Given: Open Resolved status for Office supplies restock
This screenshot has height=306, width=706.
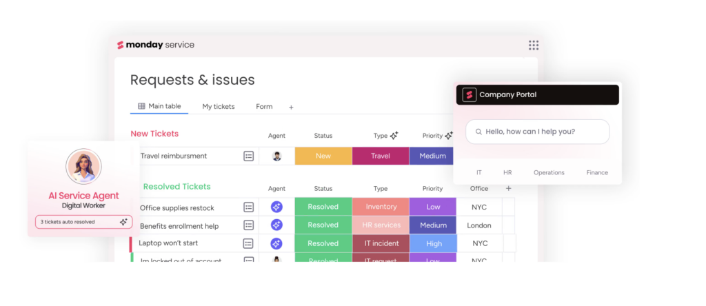Looking at the screenshot, I should point(323,207).
